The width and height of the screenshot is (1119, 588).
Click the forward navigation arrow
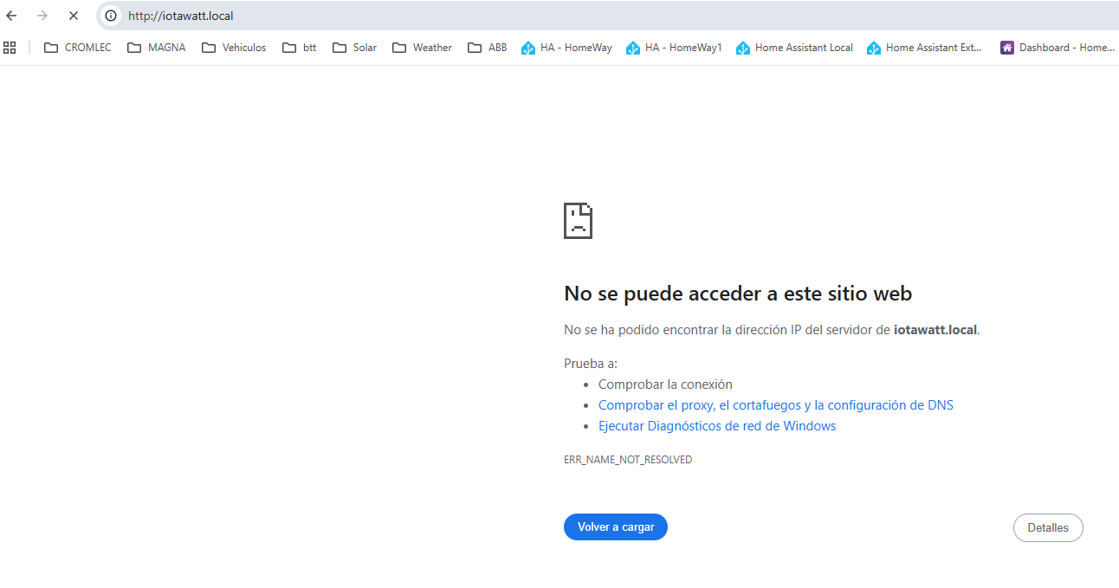coord(42,16)
